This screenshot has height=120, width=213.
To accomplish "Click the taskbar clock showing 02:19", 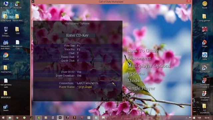I will [207, 118].
